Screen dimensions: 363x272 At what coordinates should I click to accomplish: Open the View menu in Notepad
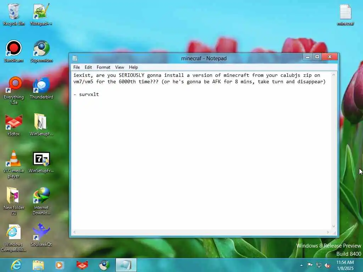(x=120, y=67)
